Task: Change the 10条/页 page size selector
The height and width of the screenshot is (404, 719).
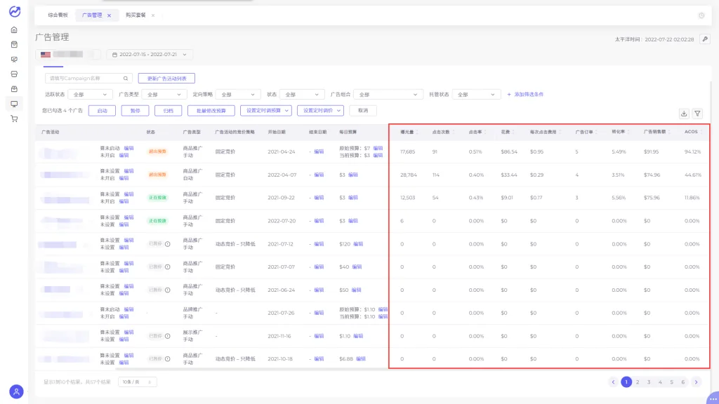Action: (138, 382)
